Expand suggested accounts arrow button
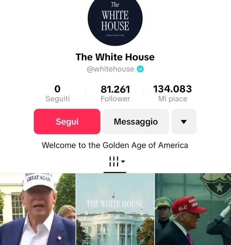The image size is (231, 245). pyautogui.click(x=184, y=122)
